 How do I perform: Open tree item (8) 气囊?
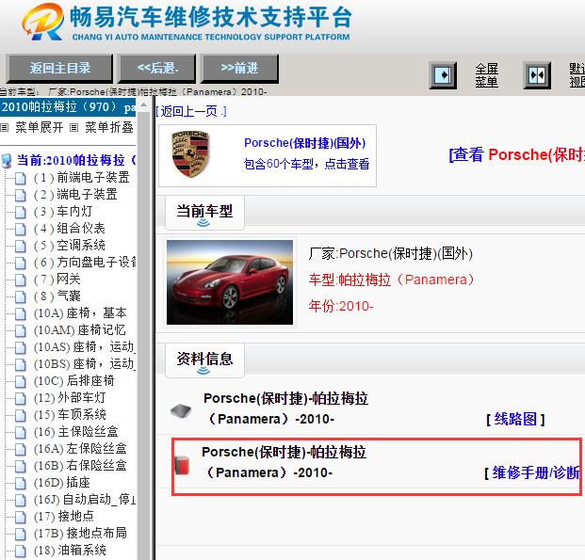pyautogui.click(x=57, y=296)
